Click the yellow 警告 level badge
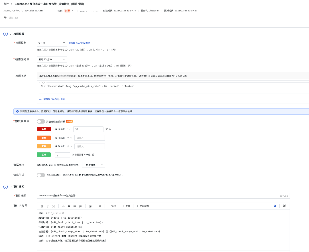 [44, 146]
